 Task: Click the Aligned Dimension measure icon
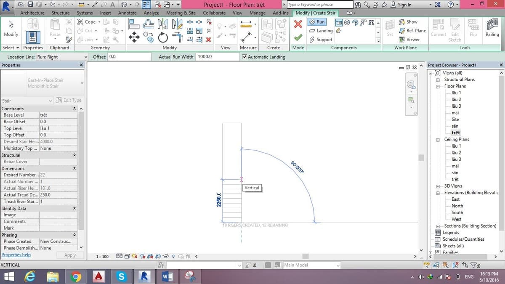click(246, 25)
